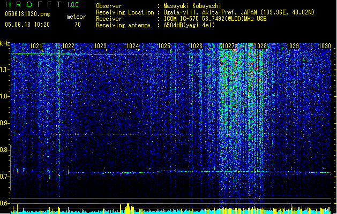Click the name Masayuki Kobayashi
The height and width of the screenshot is (214, 337).
pos(192,6)
